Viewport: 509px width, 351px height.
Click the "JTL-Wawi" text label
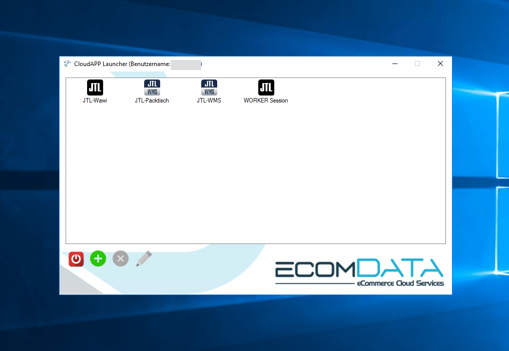95,100
